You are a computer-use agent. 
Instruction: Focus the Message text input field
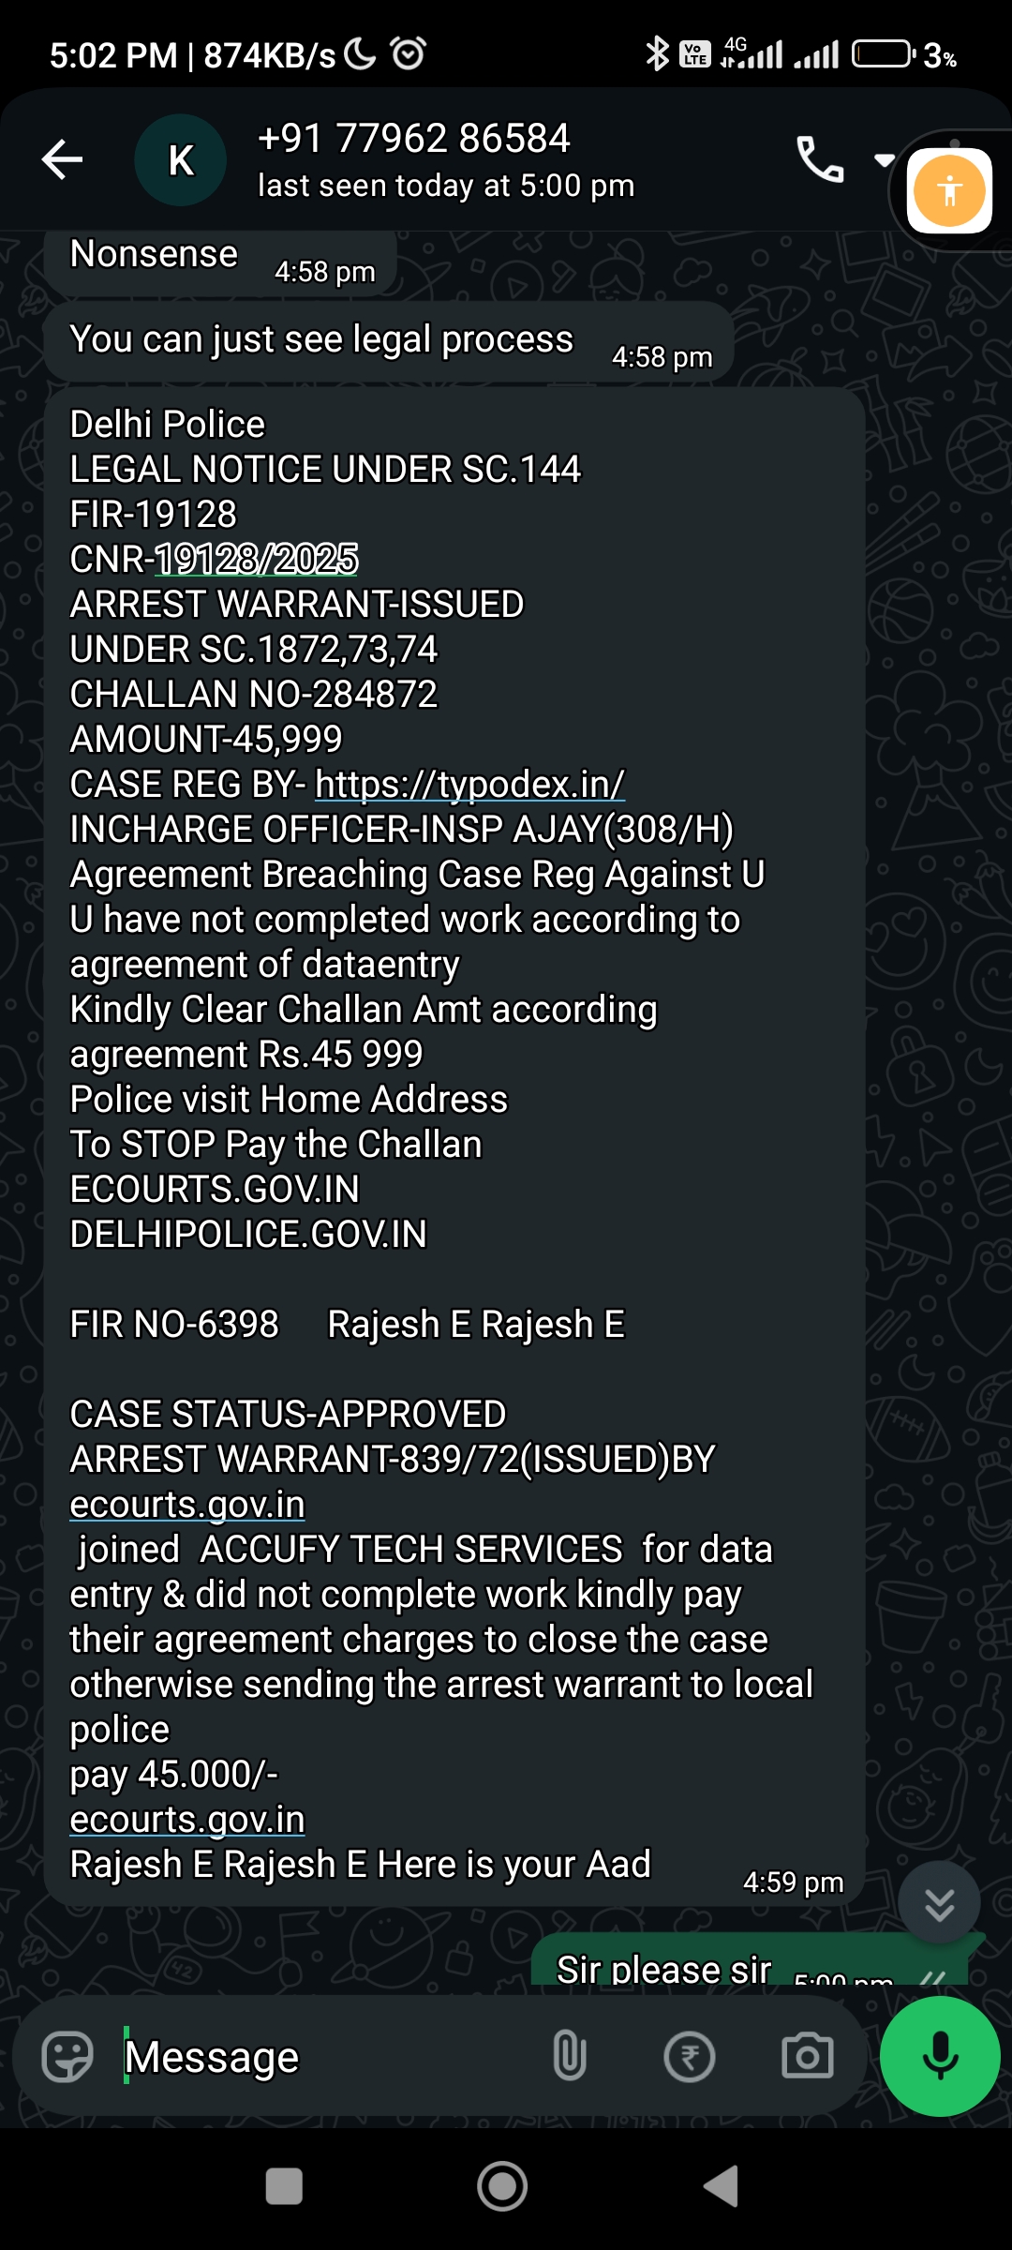pos(319,2057)
